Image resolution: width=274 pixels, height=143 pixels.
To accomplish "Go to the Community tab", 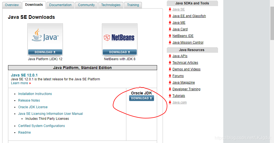I will (x=86, y=5).
